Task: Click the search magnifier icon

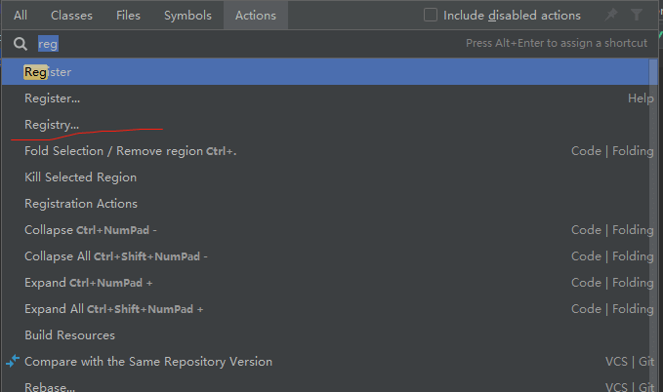Action: tap(21, 44)
